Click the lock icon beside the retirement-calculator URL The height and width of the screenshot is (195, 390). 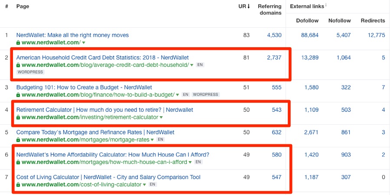click(18, 117)
